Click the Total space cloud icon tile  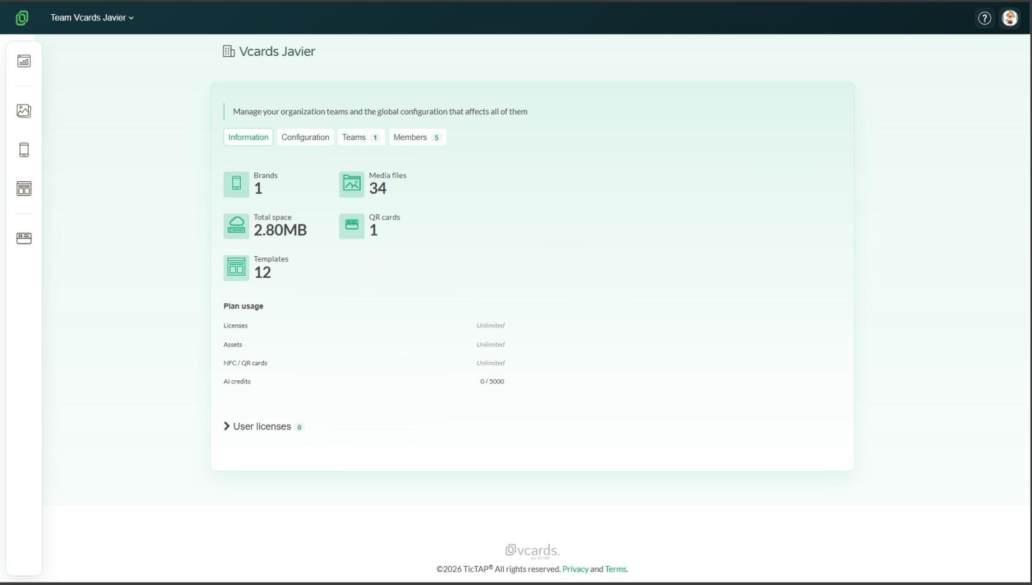coord(237,226)
